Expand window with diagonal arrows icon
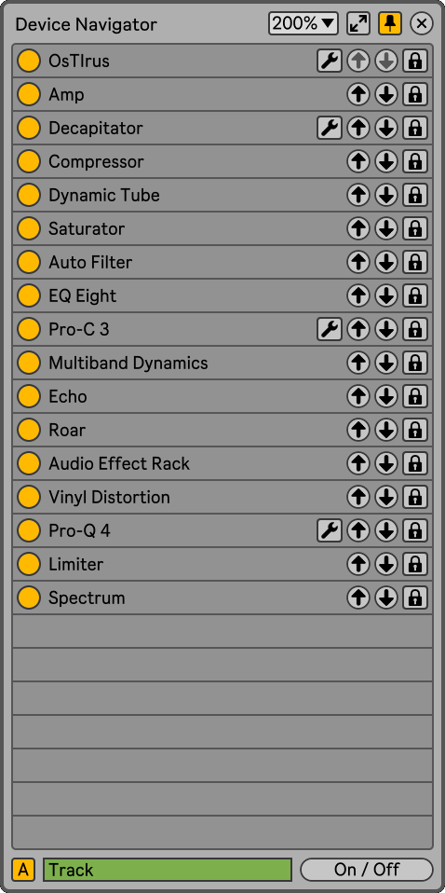 tap(358, 23)
